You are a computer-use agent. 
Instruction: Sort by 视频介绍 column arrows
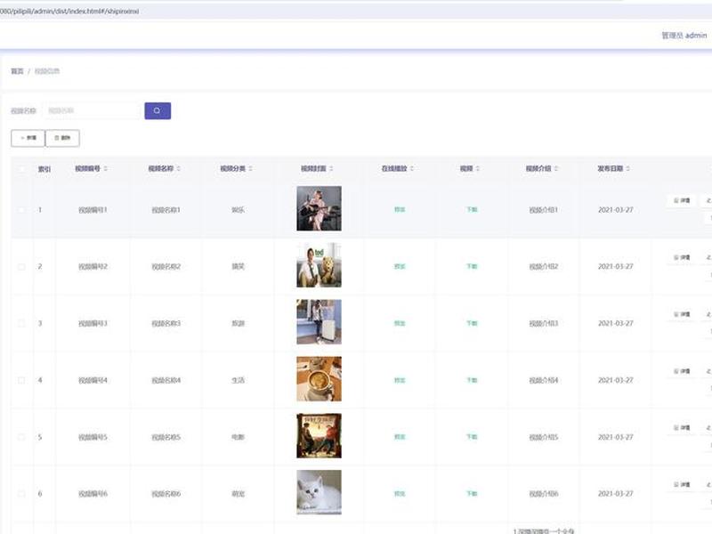pos(556,168)
